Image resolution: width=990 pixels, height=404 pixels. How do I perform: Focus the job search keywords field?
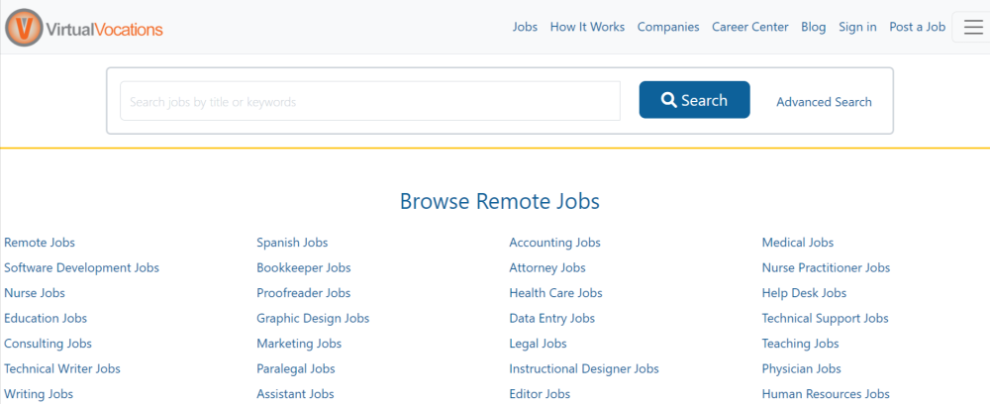(x=370, y=101)
